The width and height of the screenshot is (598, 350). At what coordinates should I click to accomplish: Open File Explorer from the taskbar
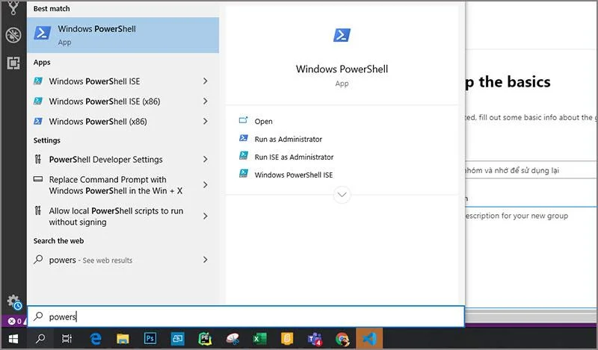[123, 339]
